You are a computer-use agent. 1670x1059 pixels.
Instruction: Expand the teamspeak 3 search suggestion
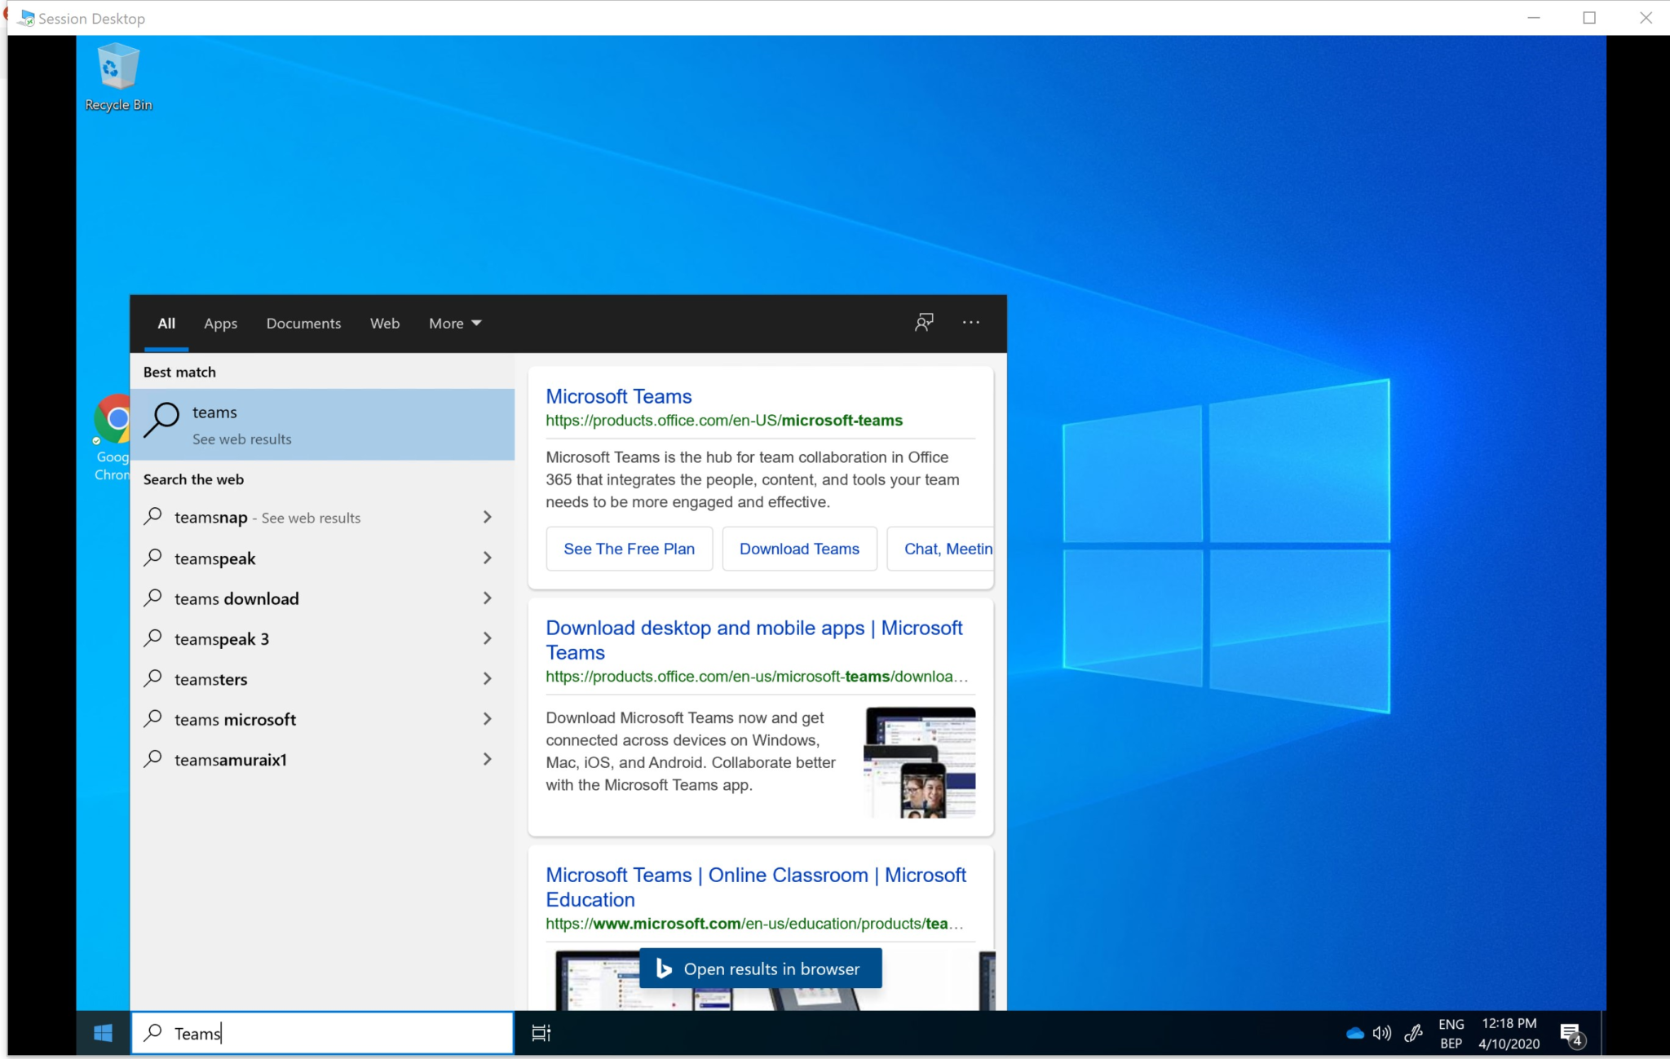487,638
